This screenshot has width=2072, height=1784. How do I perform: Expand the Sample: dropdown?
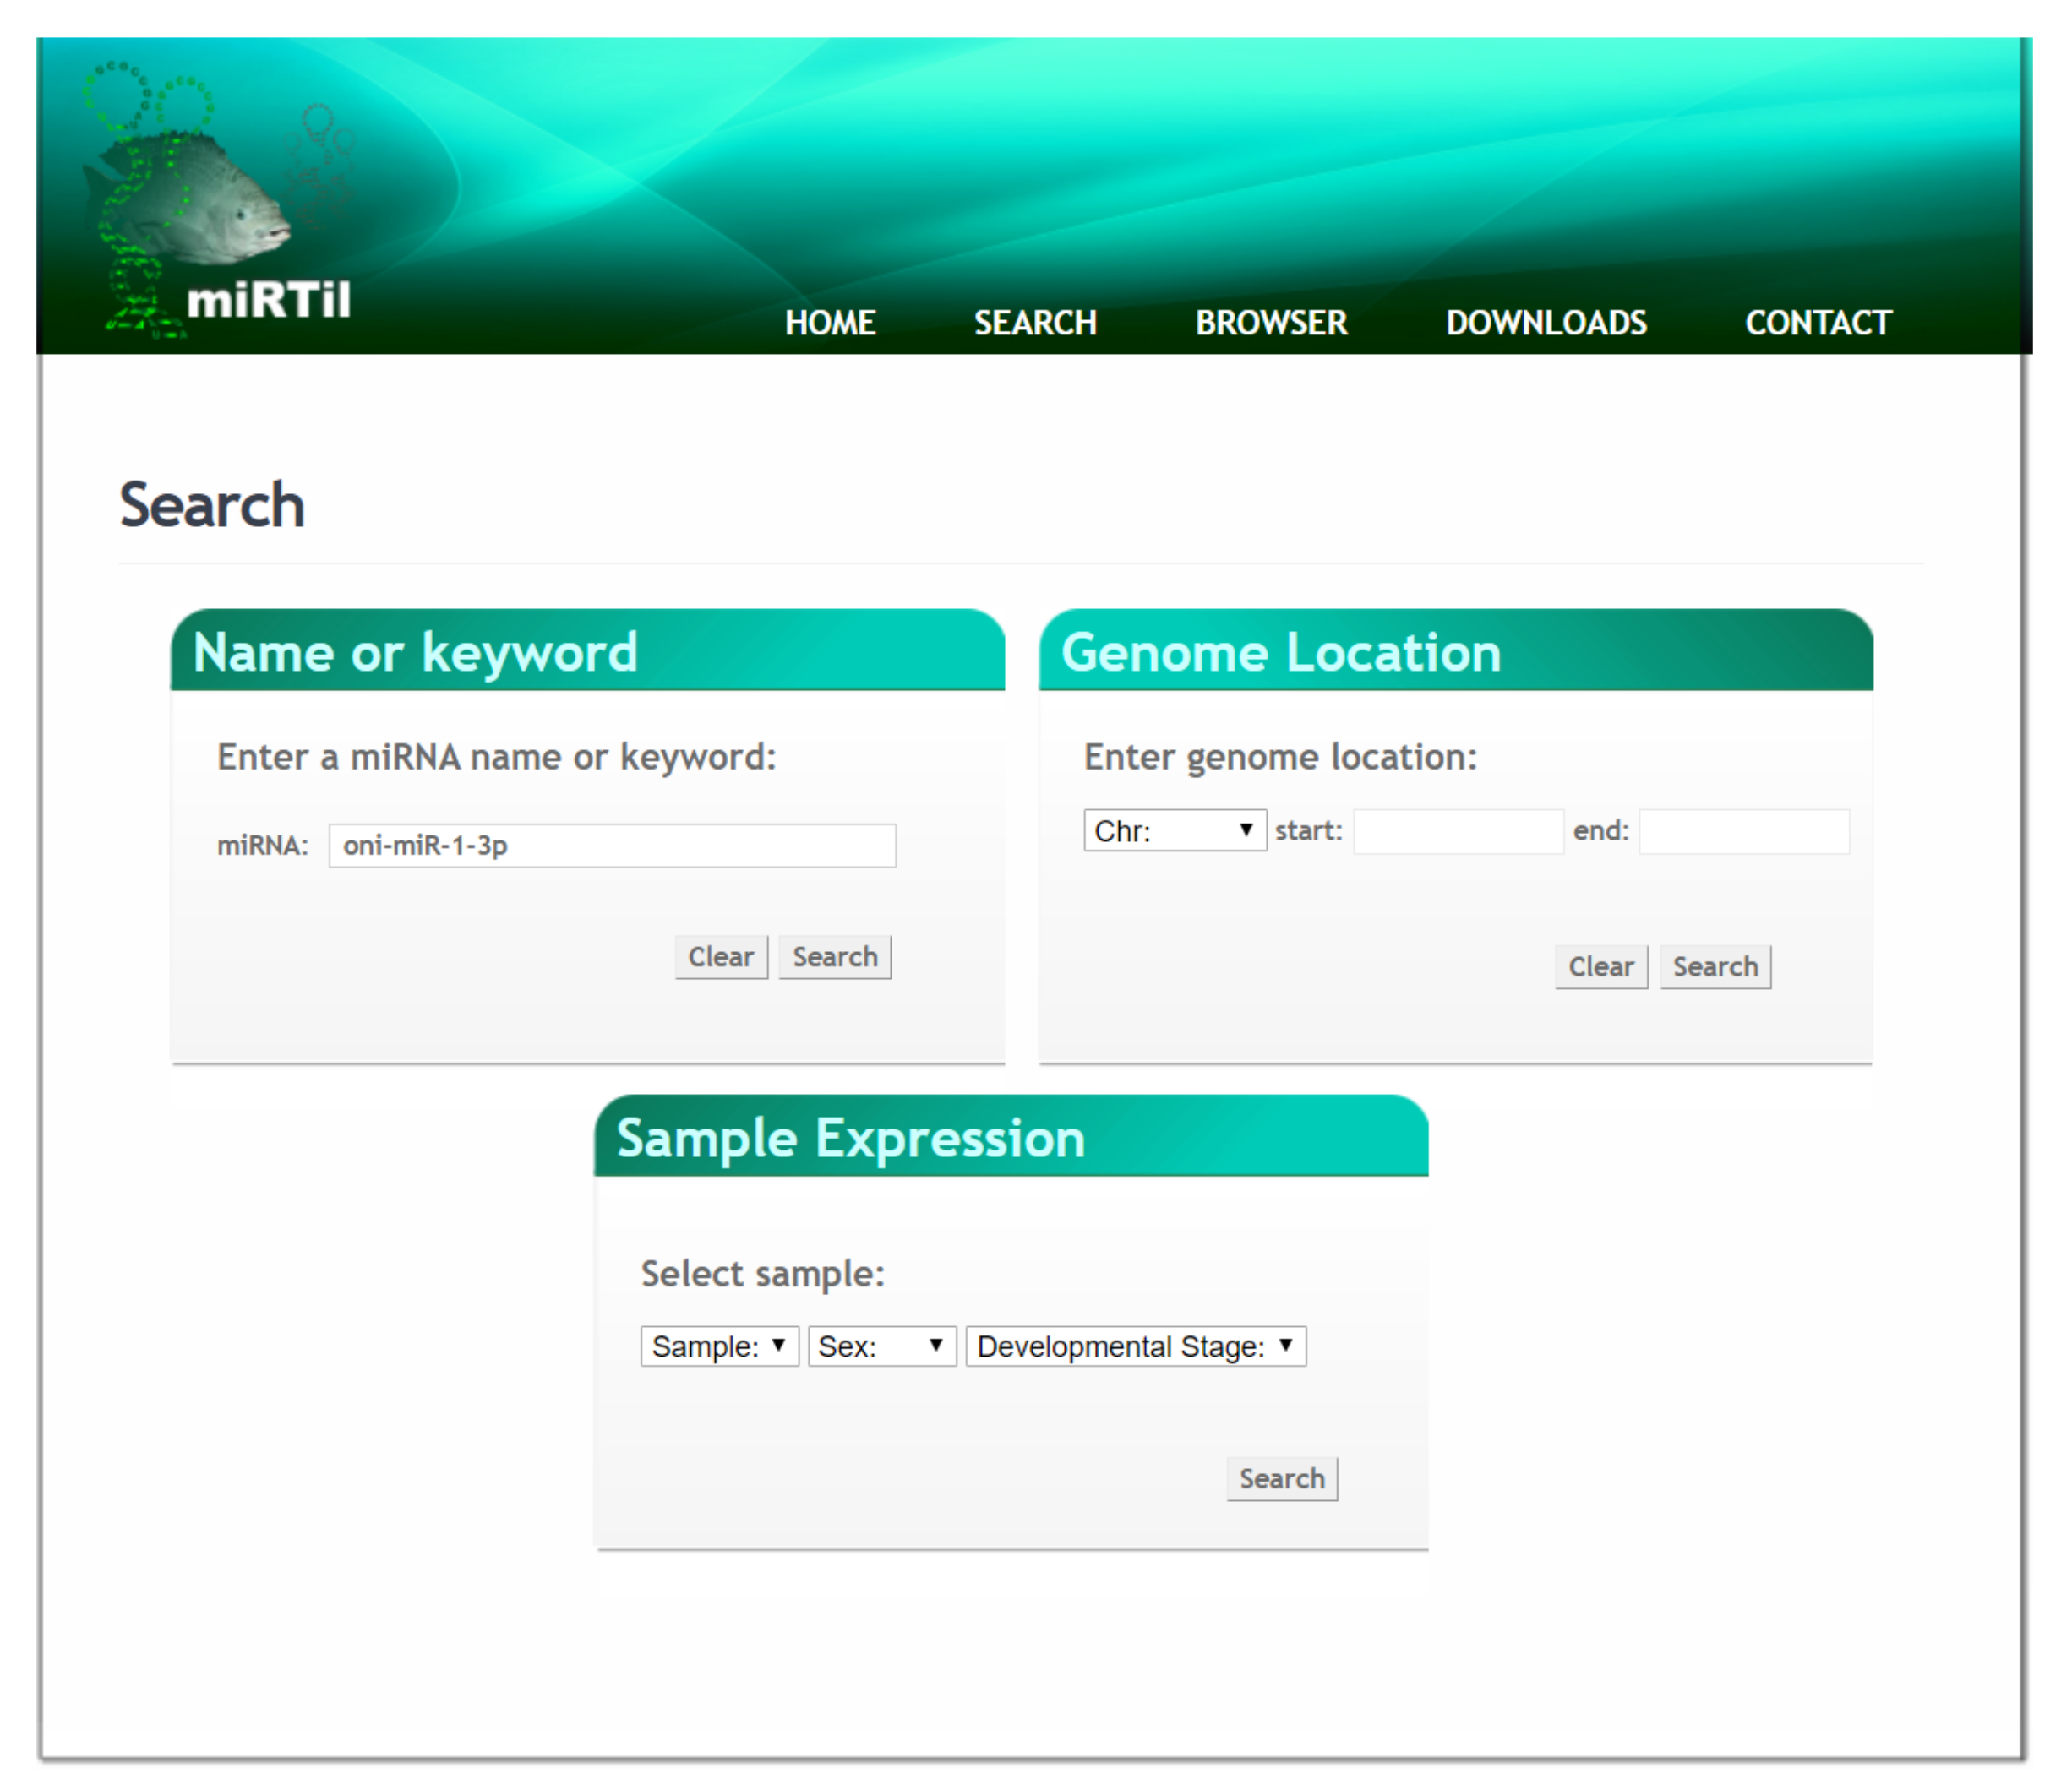tap(718, 1346)
